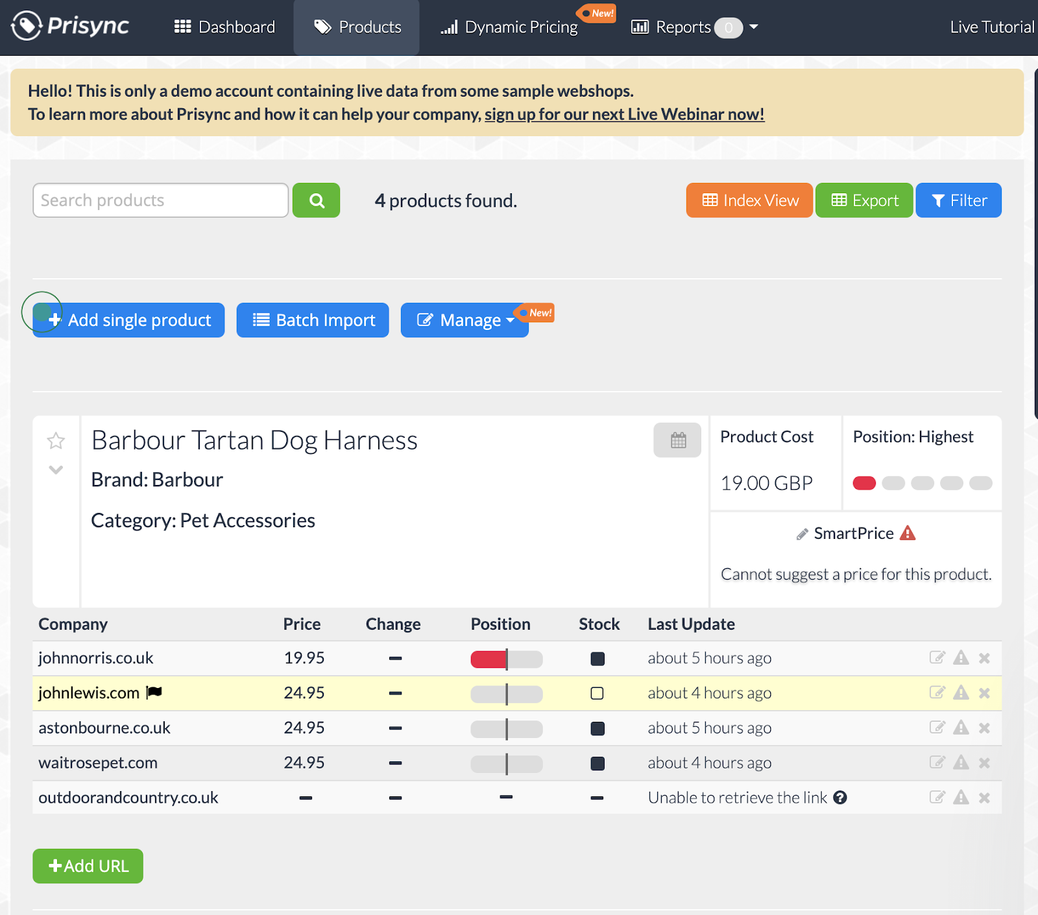The width and height of the screenshot is (1038, 915).
Task: Open Dynamic Pricing
Action: pos(509,27)
